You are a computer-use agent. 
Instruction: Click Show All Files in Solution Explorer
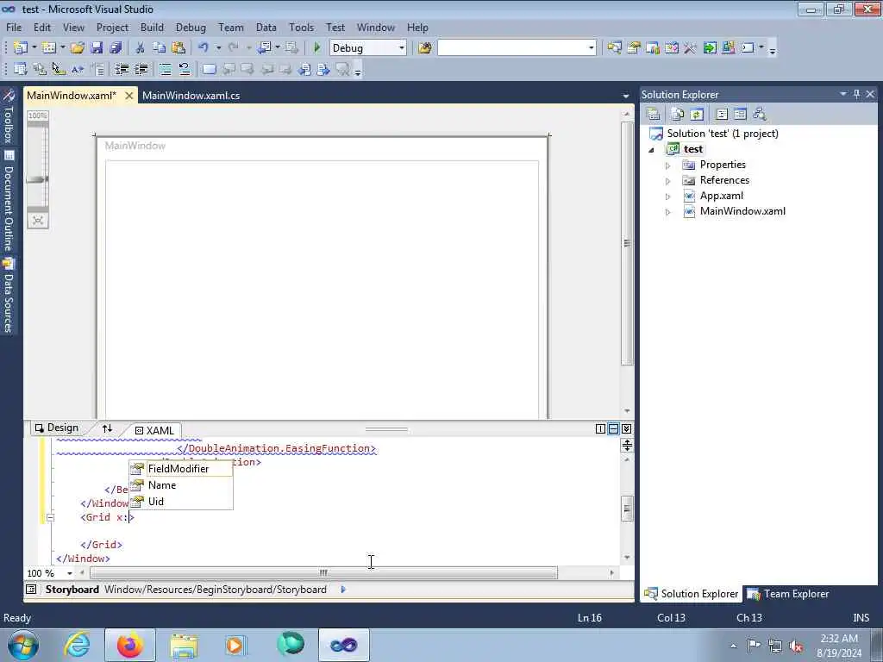pos(678,115)
